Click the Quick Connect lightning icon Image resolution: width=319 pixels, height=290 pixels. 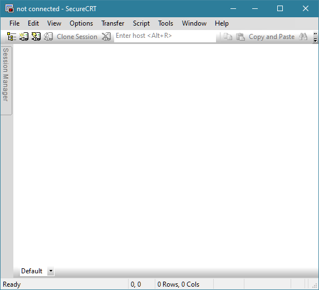(36, 37)
